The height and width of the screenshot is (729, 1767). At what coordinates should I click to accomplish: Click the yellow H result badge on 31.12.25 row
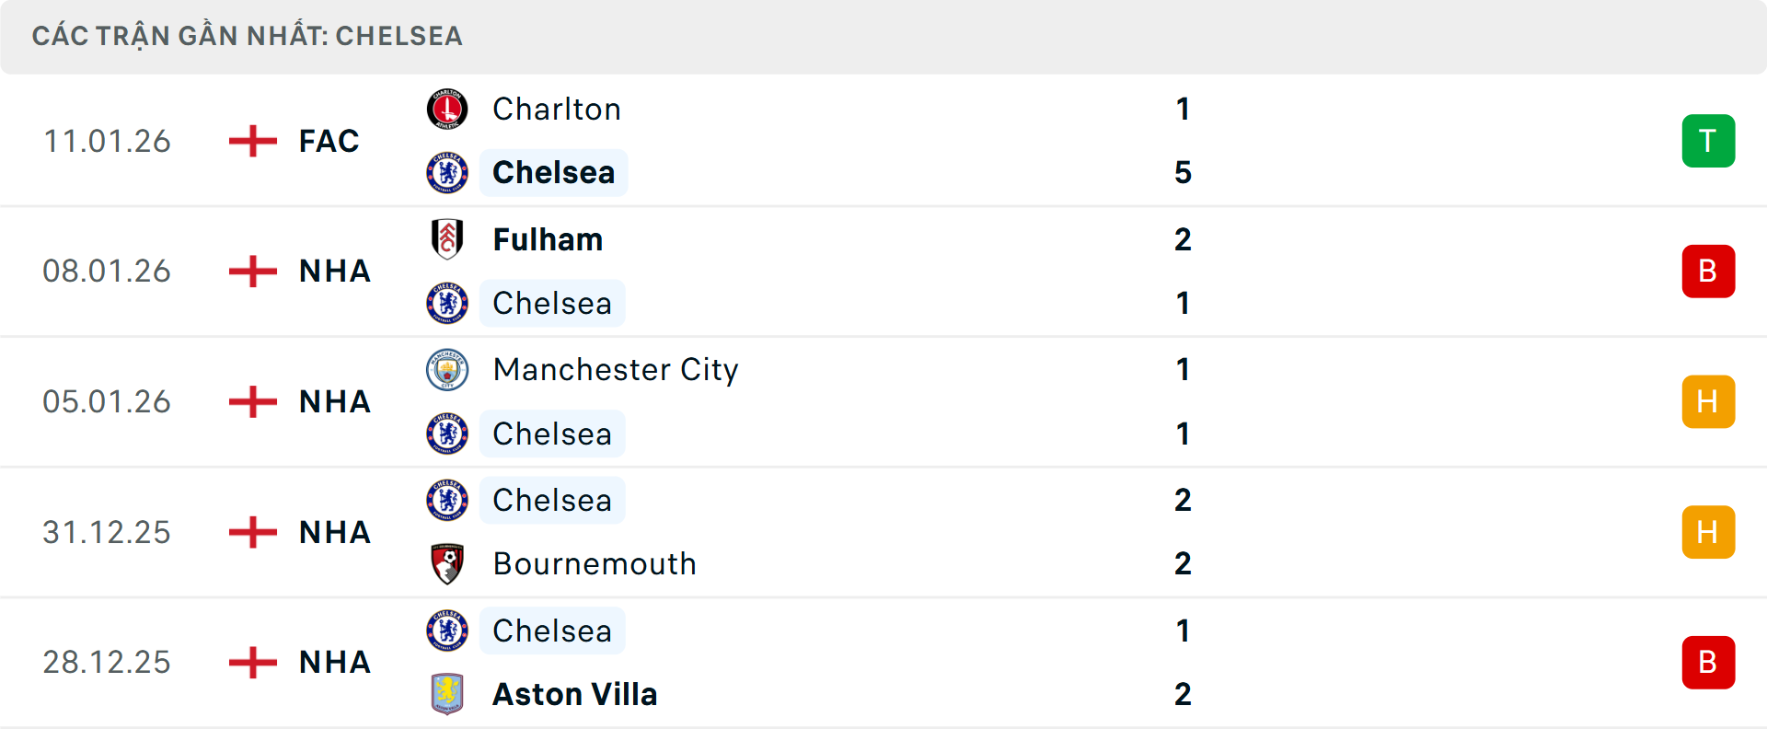click(x=1709, y=532)
